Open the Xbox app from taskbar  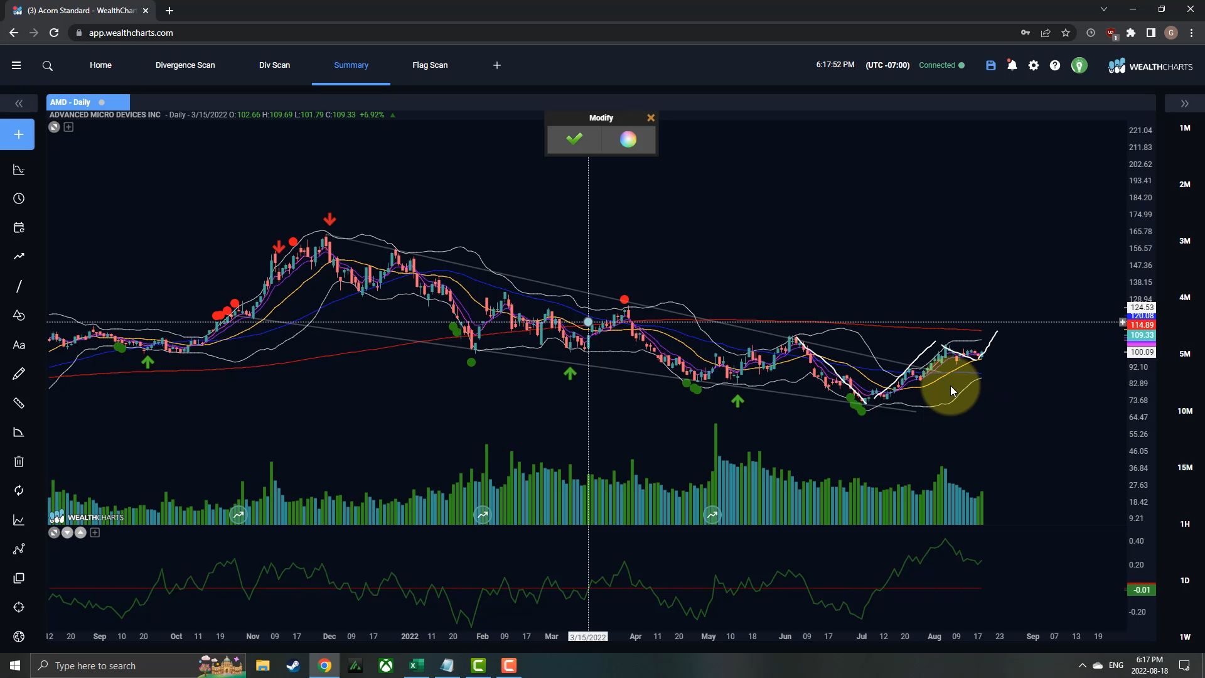(386, 665)
